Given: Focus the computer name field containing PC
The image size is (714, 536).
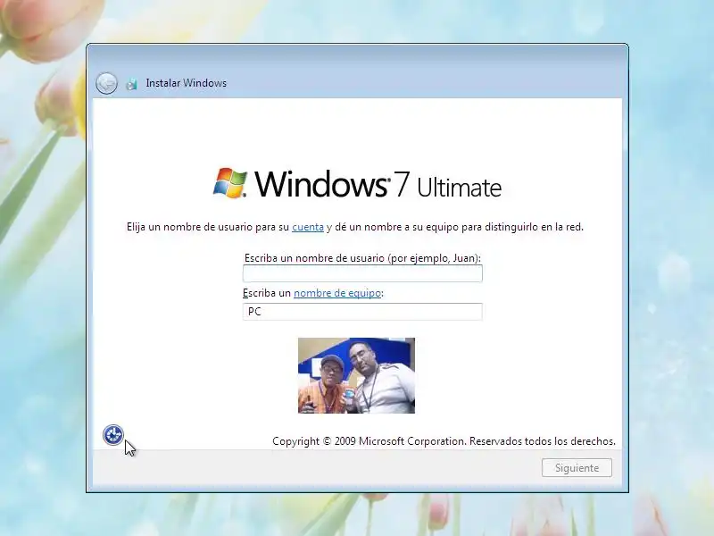Looking at the screenshot, I should pos(362,312).
